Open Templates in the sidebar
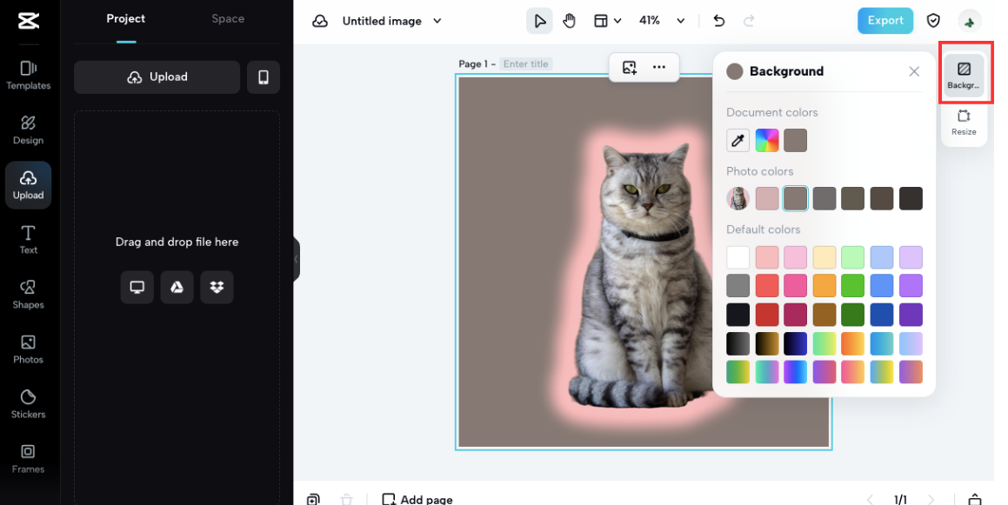The width and height of the screenshot is (1008, 505). (29, 75)
